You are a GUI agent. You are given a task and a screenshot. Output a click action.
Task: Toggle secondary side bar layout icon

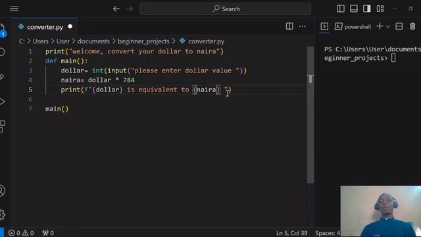click(x=367, y=9)
